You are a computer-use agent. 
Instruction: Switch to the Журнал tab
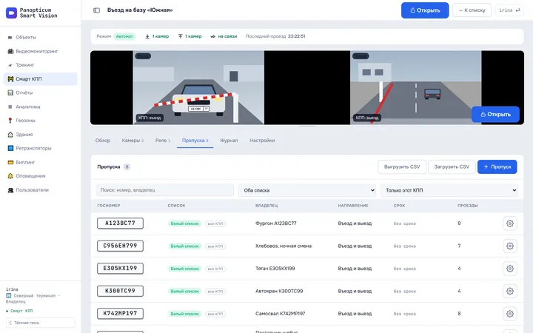pyautogui.click(x=229, y=141)
